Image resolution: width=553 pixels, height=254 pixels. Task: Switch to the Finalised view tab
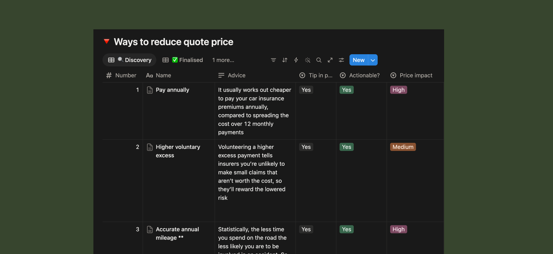tap(183, 60)
